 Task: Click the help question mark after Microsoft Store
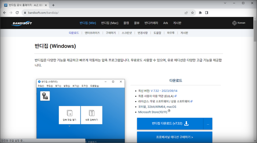tap(169, 111)
